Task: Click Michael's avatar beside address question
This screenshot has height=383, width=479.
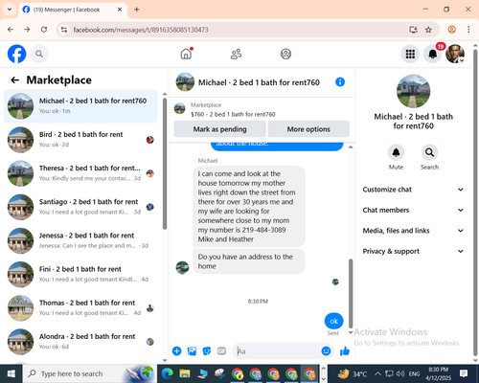Action: point(182,267)
